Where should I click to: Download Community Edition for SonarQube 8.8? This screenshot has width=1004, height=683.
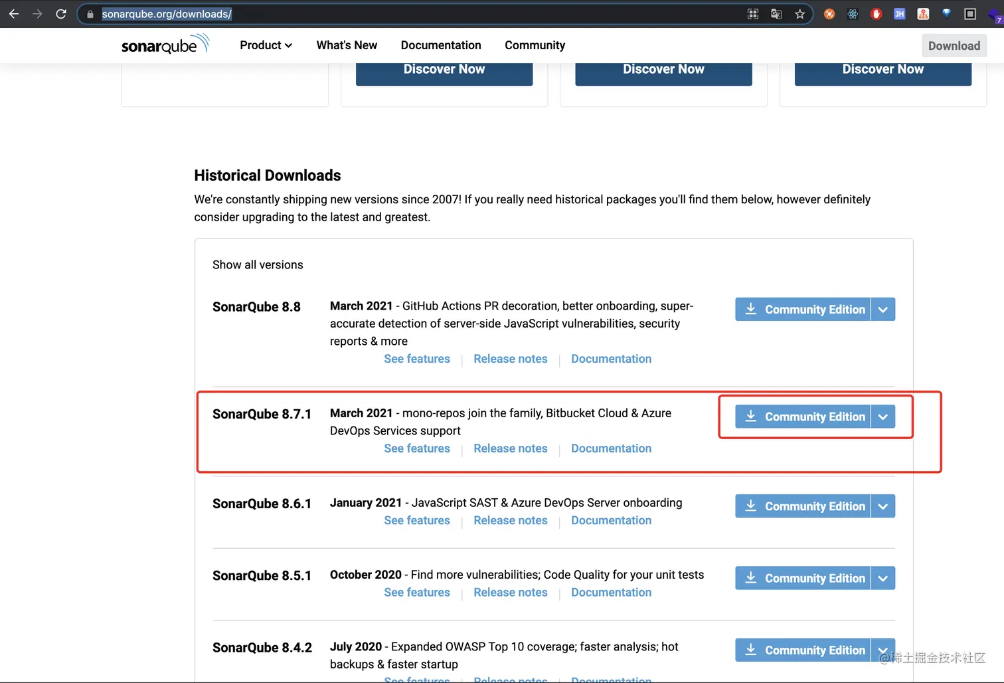point(803,309)
